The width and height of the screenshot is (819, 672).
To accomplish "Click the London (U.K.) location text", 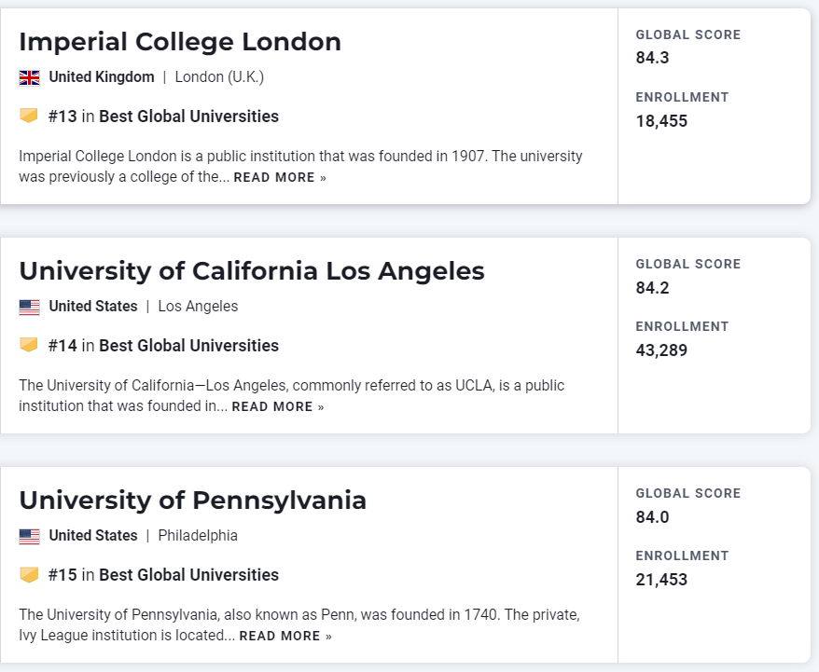I will pyautogui.click(x=219, y=77).
